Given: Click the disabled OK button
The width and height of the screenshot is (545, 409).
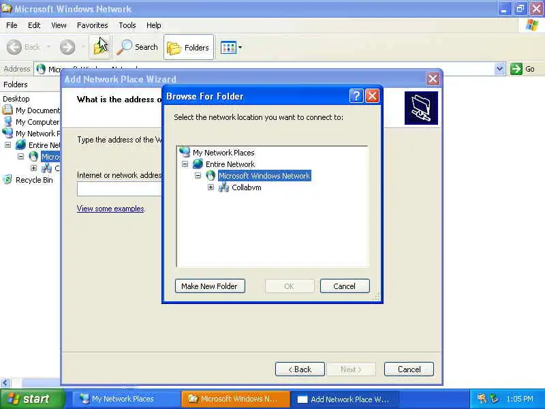Looking at the screenshot, I should (x=289, y=286).
